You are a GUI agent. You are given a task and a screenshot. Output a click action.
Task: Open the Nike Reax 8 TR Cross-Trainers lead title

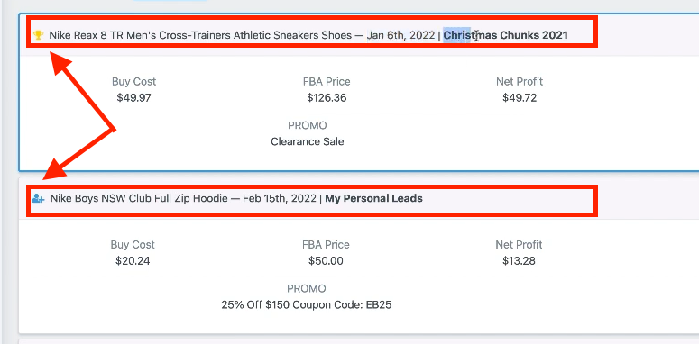(x=200, y=35)
